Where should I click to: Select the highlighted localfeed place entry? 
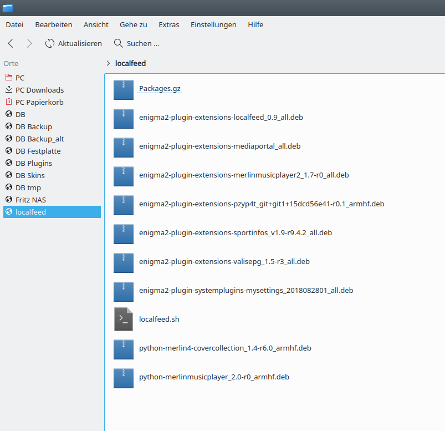(x=52, y=212)
